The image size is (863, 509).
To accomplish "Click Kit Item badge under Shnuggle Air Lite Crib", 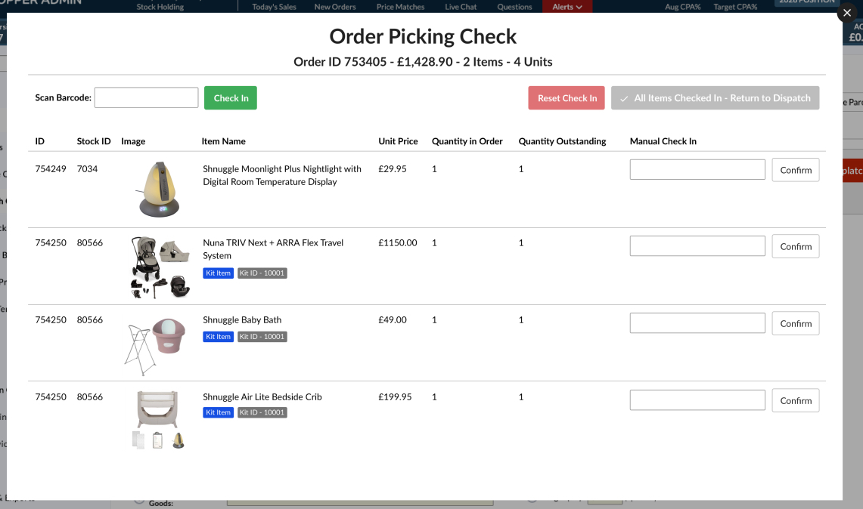I will click(218, 412).
